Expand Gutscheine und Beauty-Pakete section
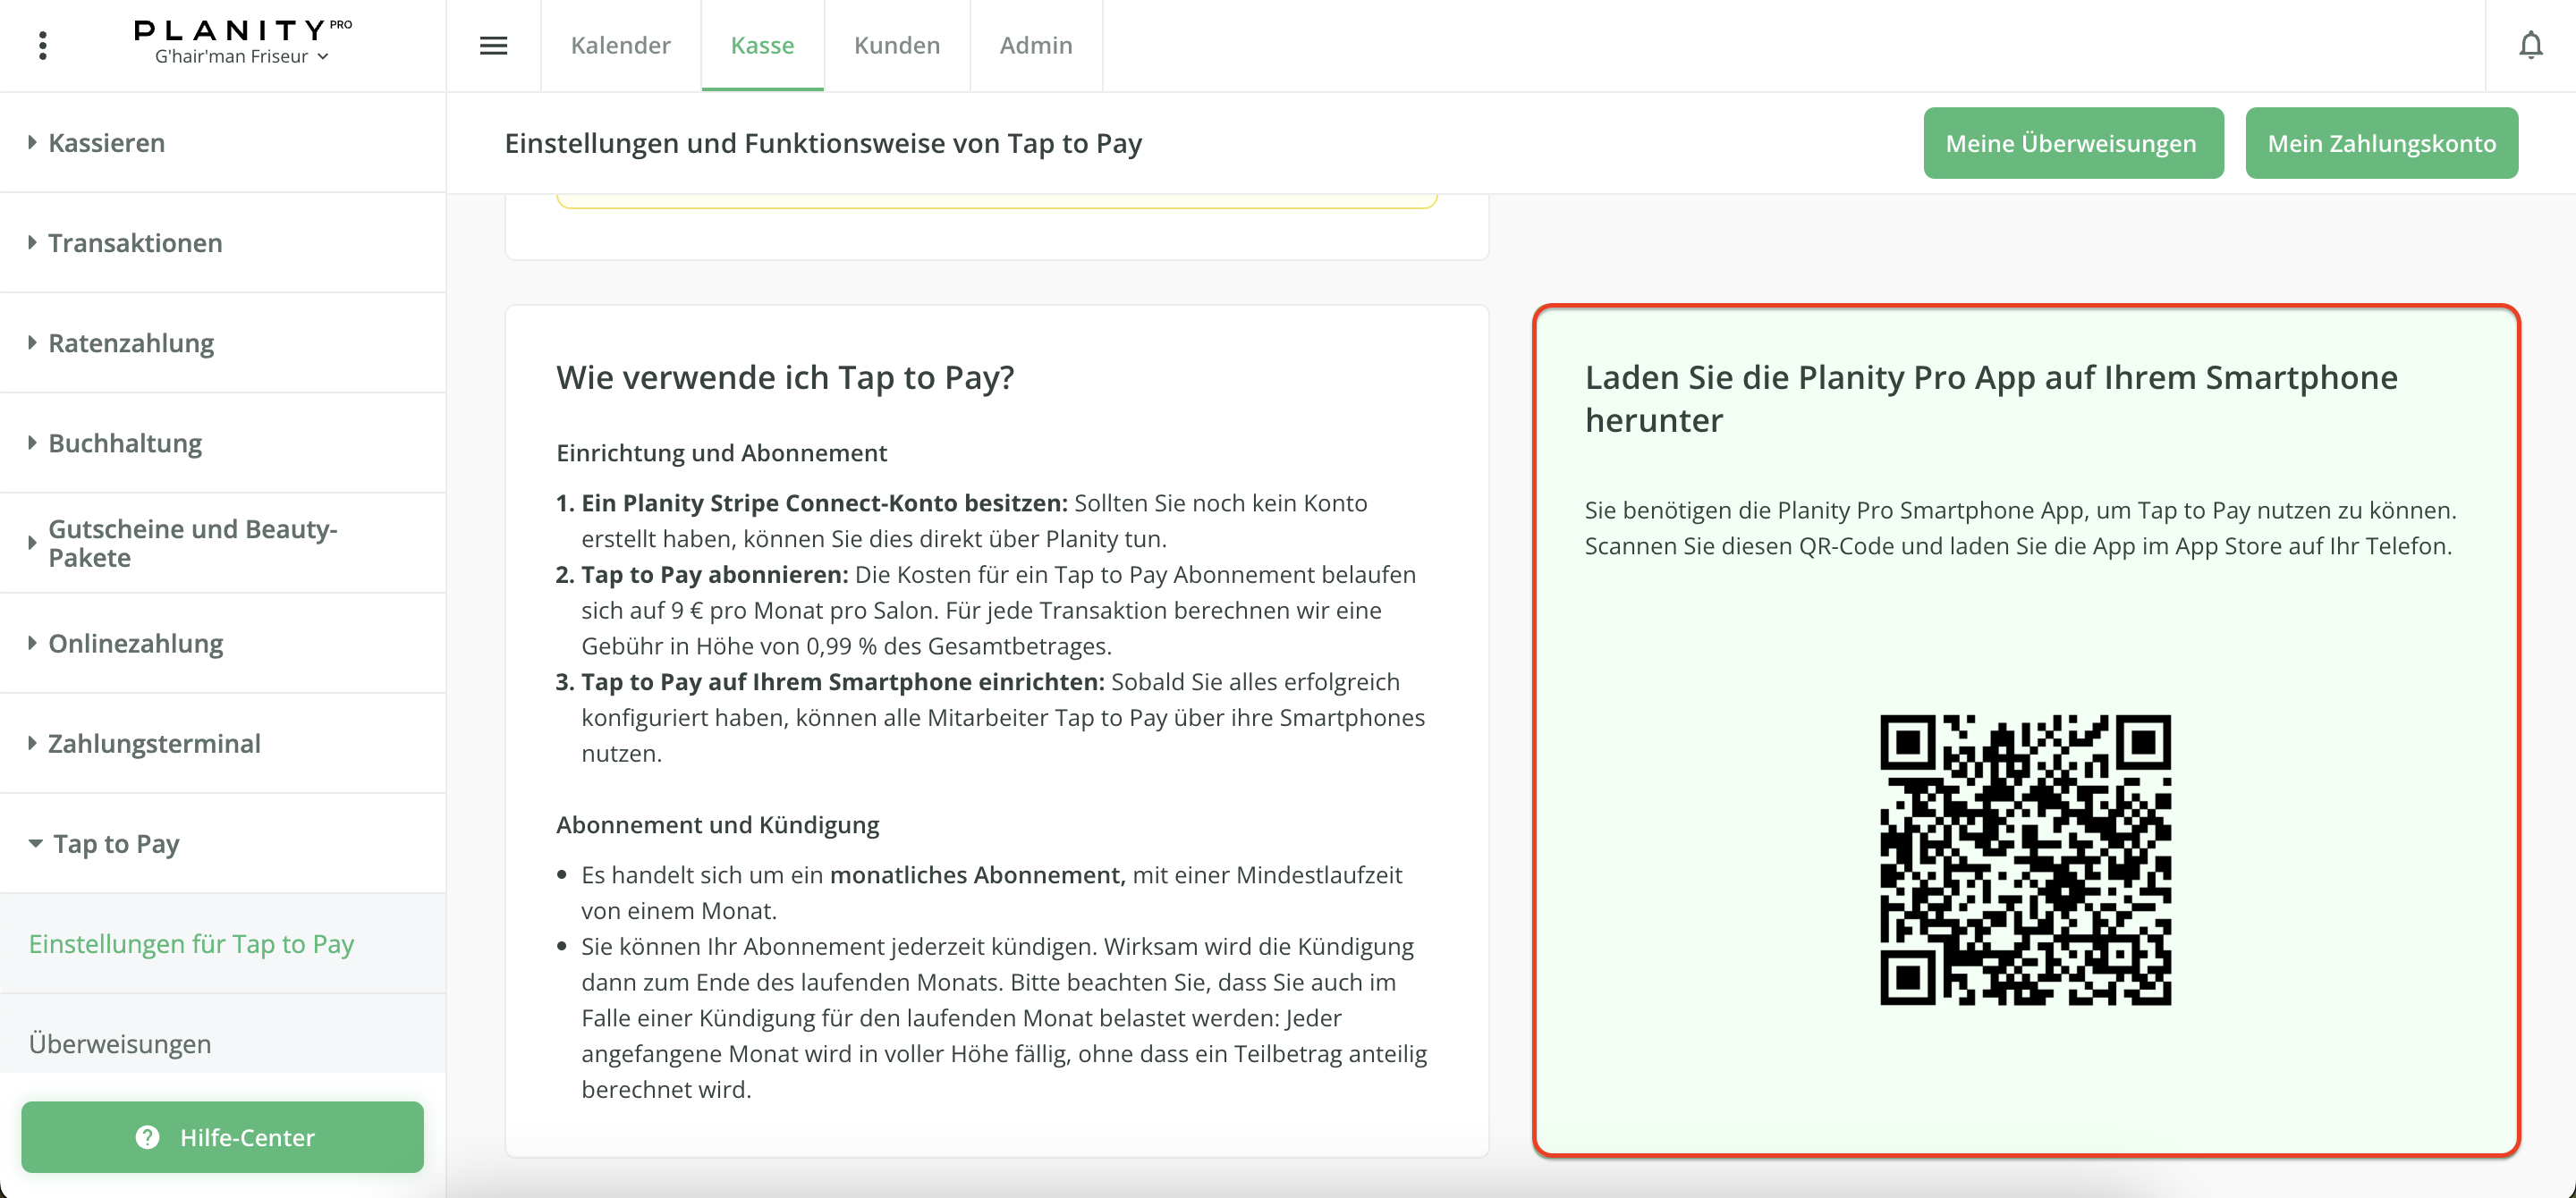Viewport: 2576px width, 1198px height. point(192,543)
